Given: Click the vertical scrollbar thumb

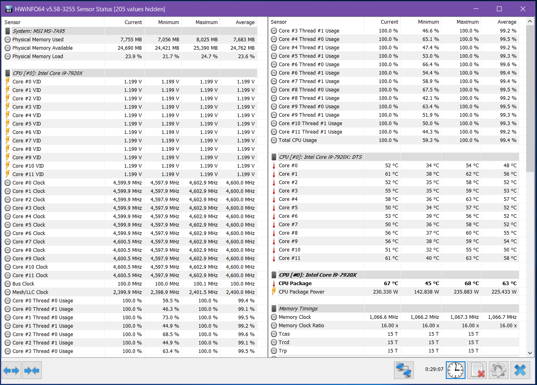Looking at the screenshot, I should pos(530,99).
